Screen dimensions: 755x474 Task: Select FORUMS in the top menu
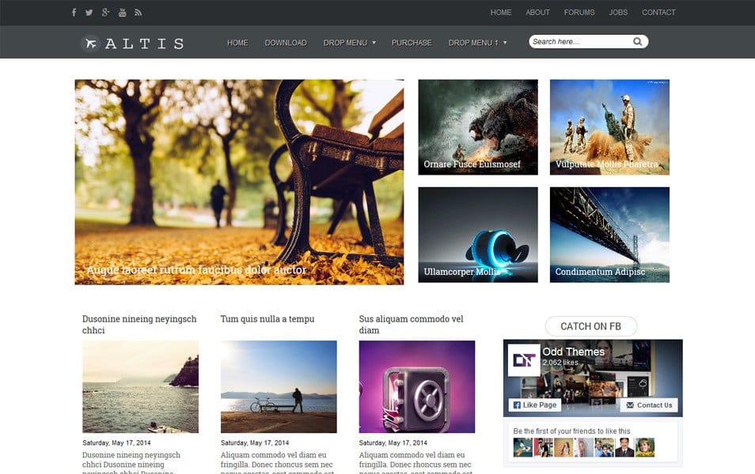pyautogui.click(x=579, y=12)
